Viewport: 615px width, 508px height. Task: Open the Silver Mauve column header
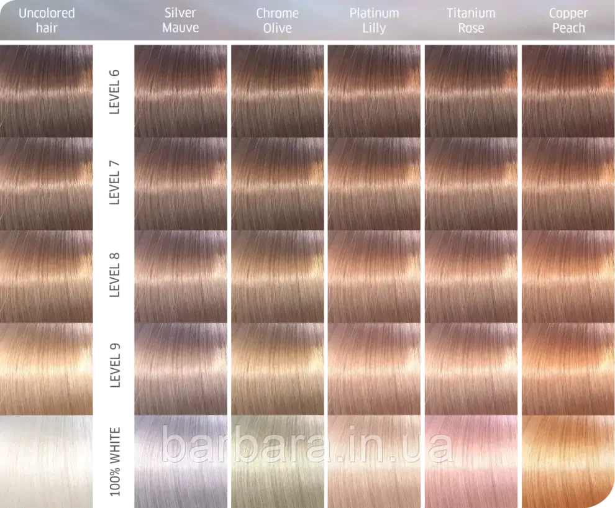(x=180, y=20)
